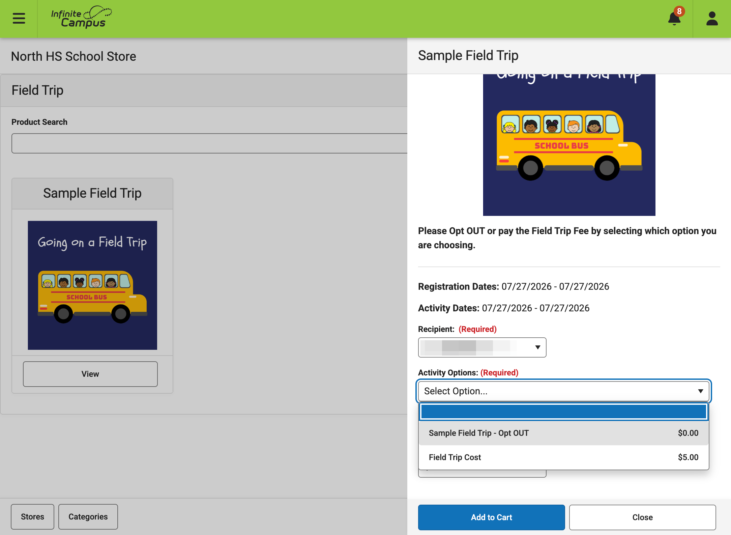731x535 pixels.
Task: Select Sample Field Trip - Opt OUT option
Action: pos(564,433)
